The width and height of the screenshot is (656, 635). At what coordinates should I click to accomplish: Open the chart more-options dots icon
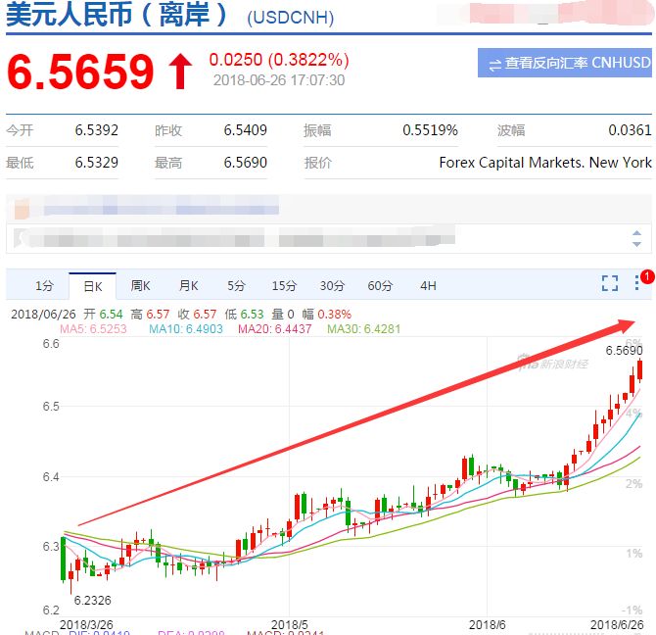click(x=636, y=282)
